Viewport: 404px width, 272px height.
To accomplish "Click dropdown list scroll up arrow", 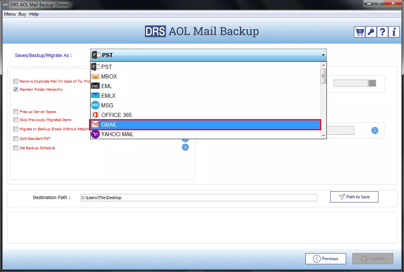I will [323, 65].
